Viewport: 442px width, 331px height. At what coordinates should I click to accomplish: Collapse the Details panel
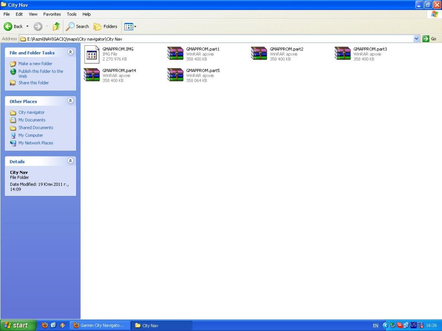point(70,161)
